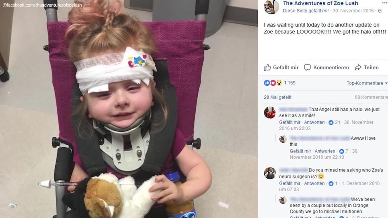Click the Kommentieren speech bubble icon
Image resolution: width=388 pixels, height=218 pixels.
[308, 68]
